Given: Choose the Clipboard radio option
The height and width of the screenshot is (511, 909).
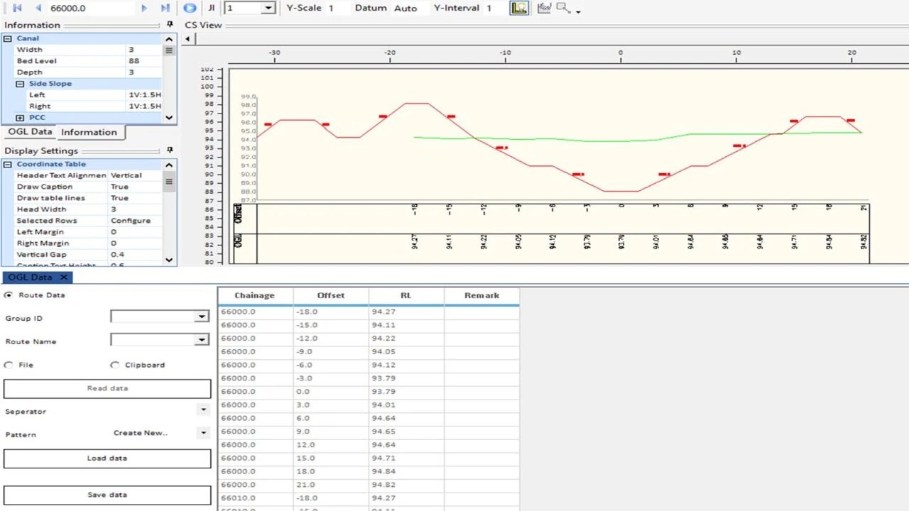Looking at the screenshot, I should pyautogui.click(x=115, y=365).
